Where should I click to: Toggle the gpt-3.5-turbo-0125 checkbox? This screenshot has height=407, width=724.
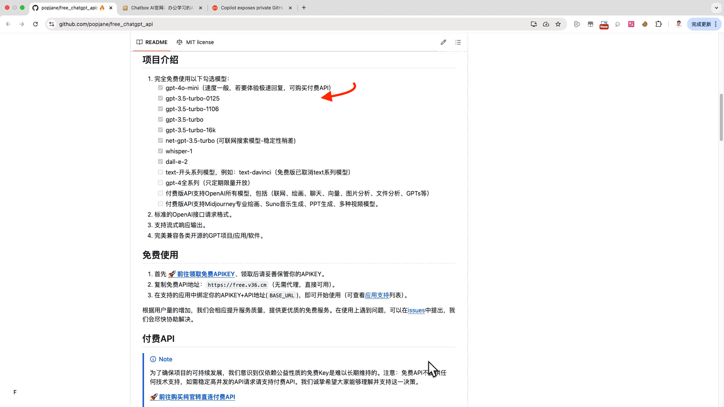point(160,98)
